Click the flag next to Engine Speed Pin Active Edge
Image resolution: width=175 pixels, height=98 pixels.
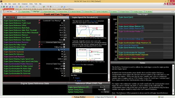39,47
